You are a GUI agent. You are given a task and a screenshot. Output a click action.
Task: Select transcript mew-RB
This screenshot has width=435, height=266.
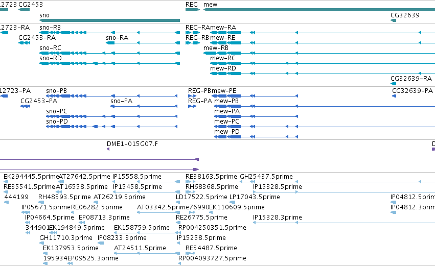pos(319,53)
